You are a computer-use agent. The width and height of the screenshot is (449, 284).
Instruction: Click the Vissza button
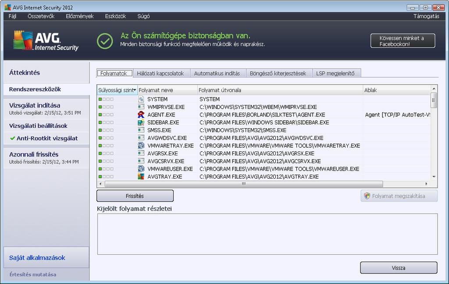pos(399,268)
